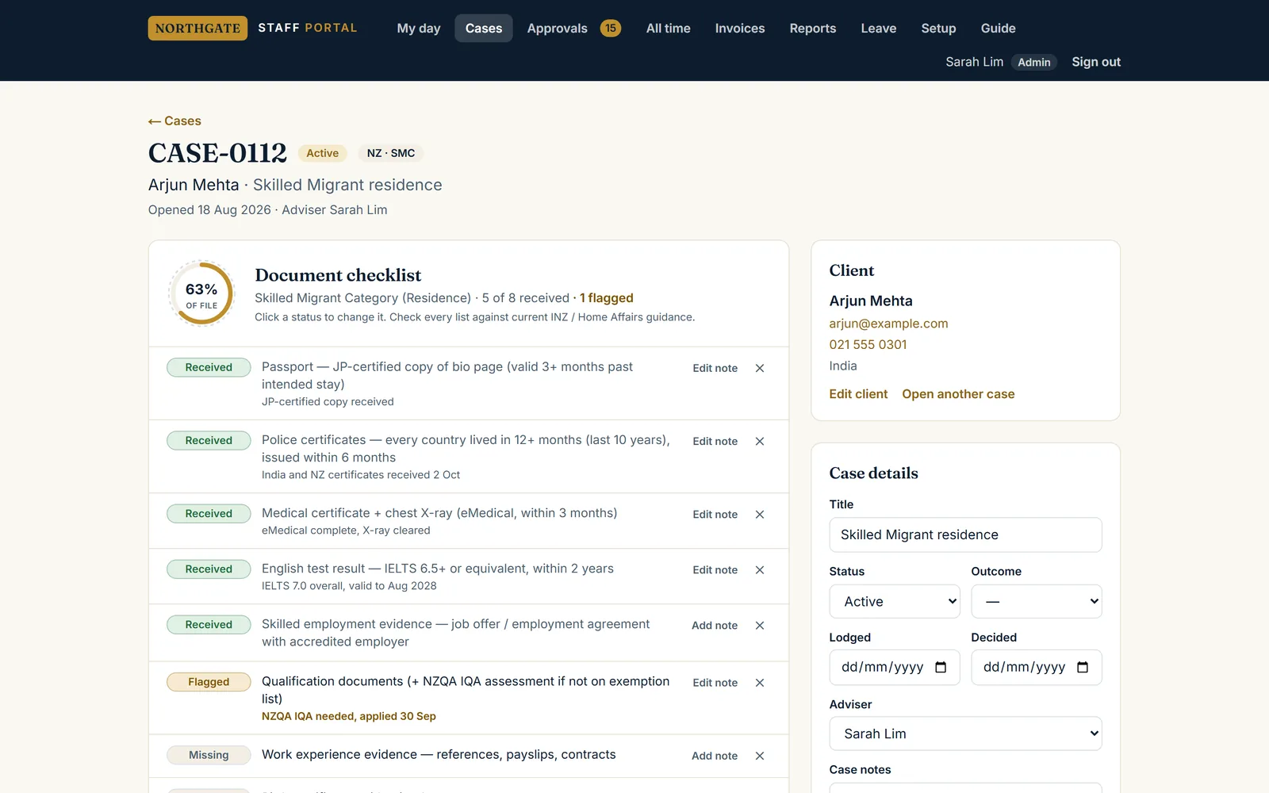Click the Lodged date field
Image resolution: width=1269 pixels, height=793 pixels.
pyautogui.click(x=895, y=668)
